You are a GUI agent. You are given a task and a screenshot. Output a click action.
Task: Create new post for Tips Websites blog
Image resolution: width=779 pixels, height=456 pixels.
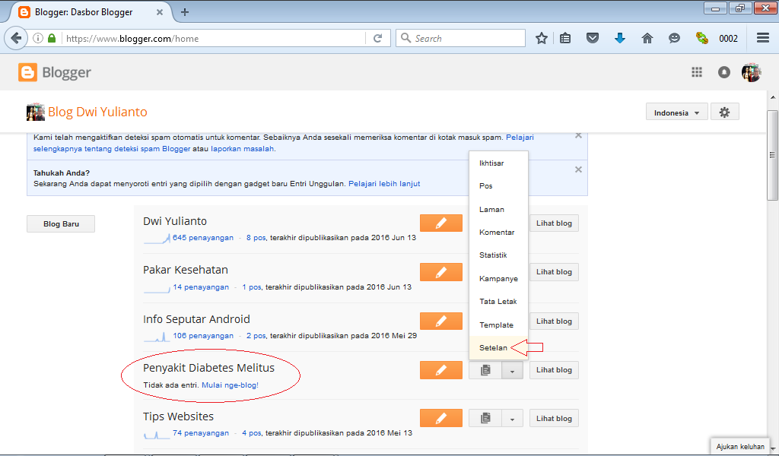point(441,418)
